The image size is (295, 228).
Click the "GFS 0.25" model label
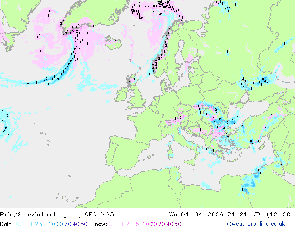99,215
